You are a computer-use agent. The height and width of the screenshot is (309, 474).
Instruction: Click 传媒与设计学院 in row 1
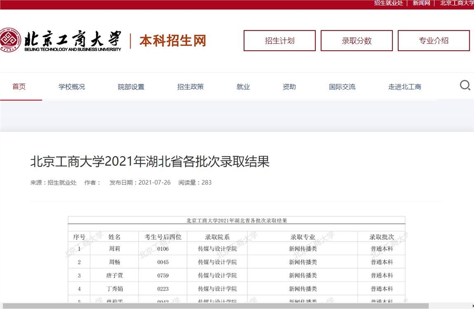[x=218, y=249]
